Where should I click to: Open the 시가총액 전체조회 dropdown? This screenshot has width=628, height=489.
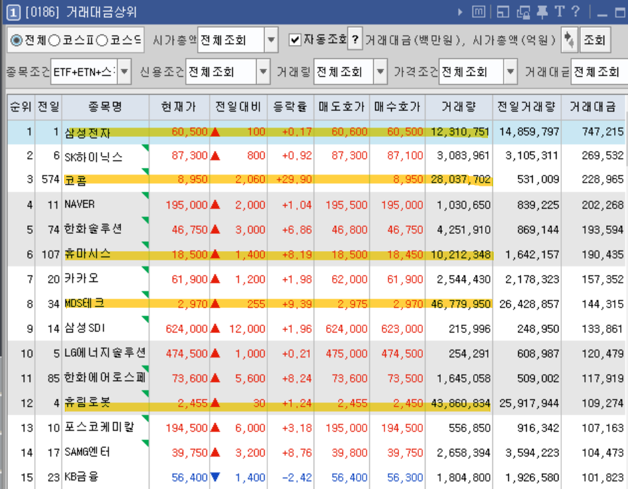coord(271,40)
